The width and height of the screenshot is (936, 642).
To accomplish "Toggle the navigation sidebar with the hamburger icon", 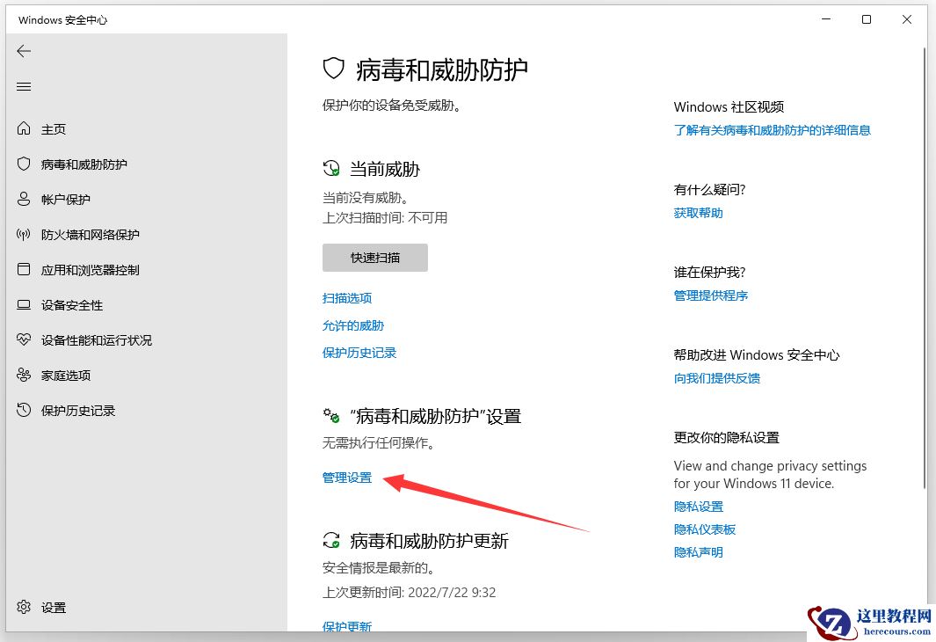I will 24,86.
